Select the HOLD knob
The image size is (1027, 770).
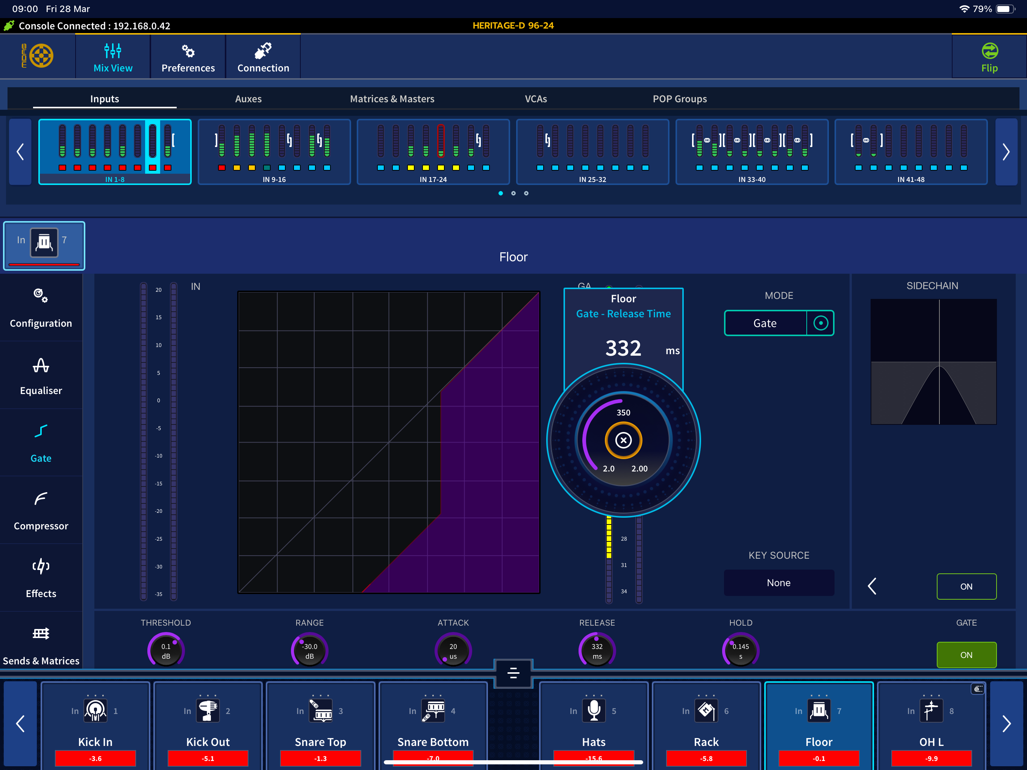741,650
